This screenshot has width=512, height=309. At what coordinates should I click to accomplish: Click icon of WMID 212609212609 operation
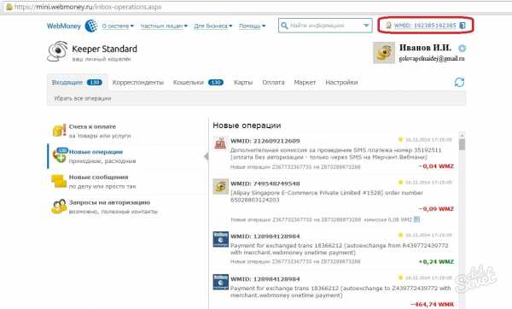tap(220, 143)
